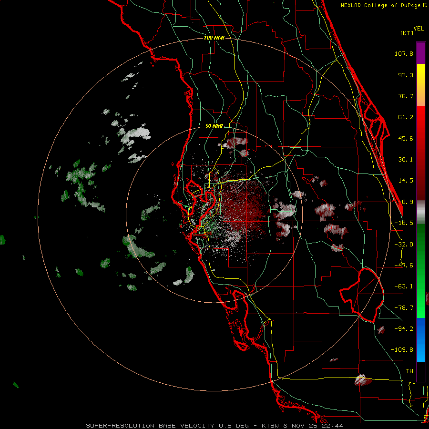Click the 100 NMI range ring label
Screen dimensions: 429x429
tap(214, 38)
